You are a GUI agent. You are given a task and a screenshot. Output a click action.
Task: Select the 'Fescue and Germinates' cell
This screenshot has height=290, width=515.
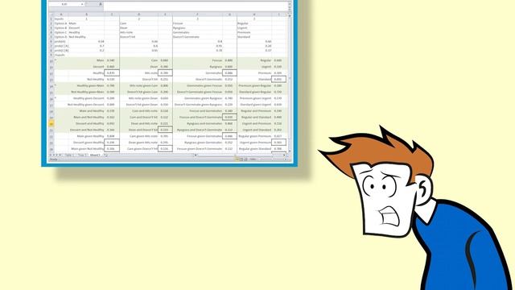coord(197,111)
